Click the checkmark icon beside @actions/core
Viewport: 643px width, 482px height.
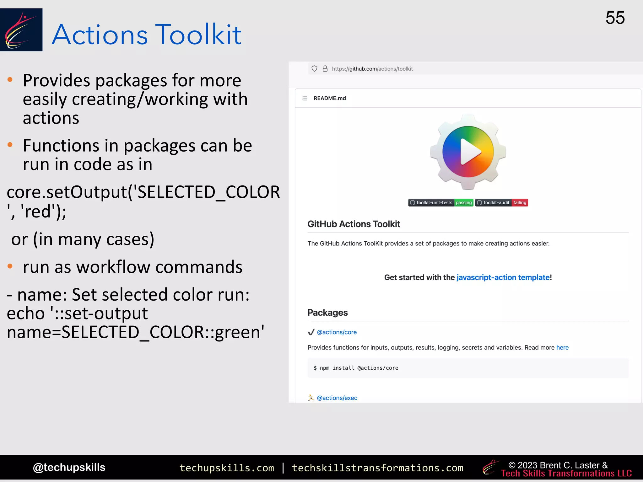tap(311, 332)
